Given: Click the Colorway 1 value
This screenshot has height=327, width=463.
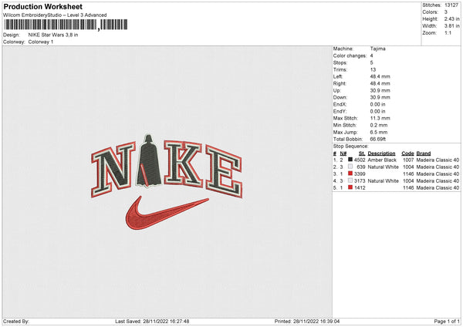Looking at the screenshot, I should [x=41, y=42].
